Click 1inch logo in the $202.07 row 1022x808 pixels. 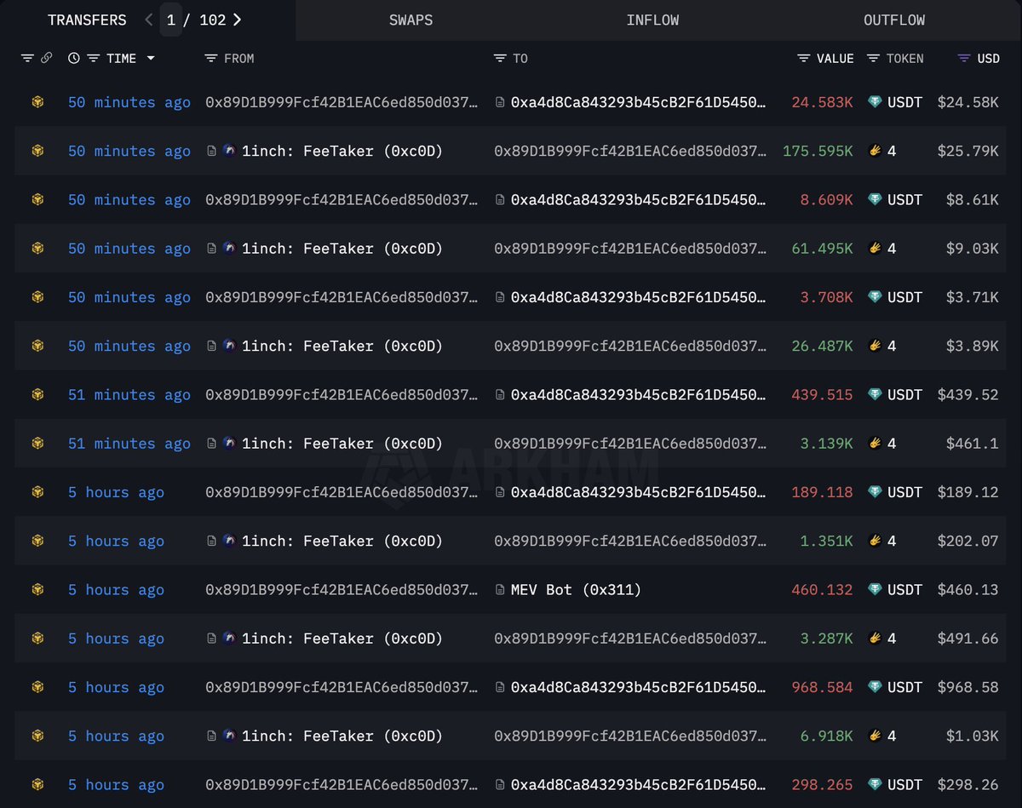coord(229,541)
